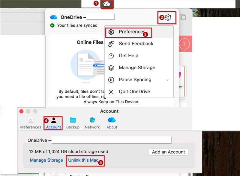240x176 pixels.
Task: Click the 'Always Keep on This Device.' text
Action: 111,102
